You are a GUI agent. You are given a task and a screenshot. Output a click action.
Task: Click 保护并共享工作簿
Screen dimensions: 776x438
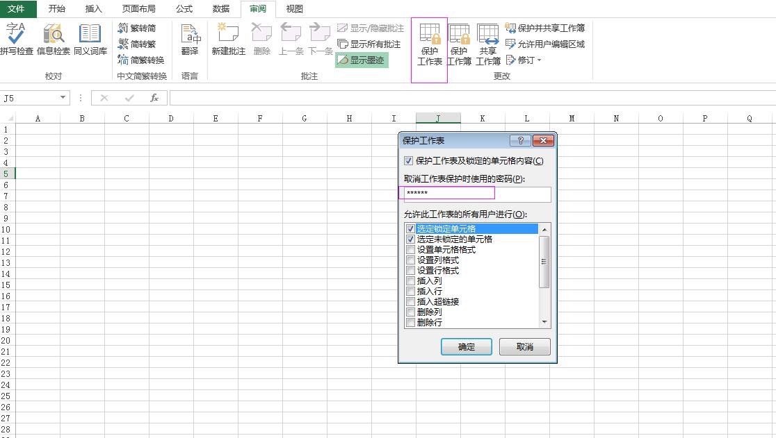coord(545,28)
